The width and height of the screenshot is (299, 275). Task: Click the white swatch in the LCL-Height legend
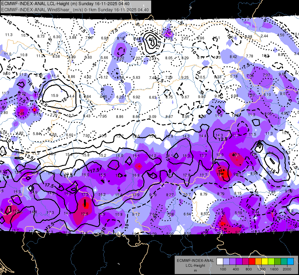click(x=220, y=261)
